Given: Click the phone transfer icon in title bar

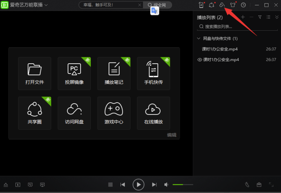Looking at the screenshot, I should click(201, 5).
